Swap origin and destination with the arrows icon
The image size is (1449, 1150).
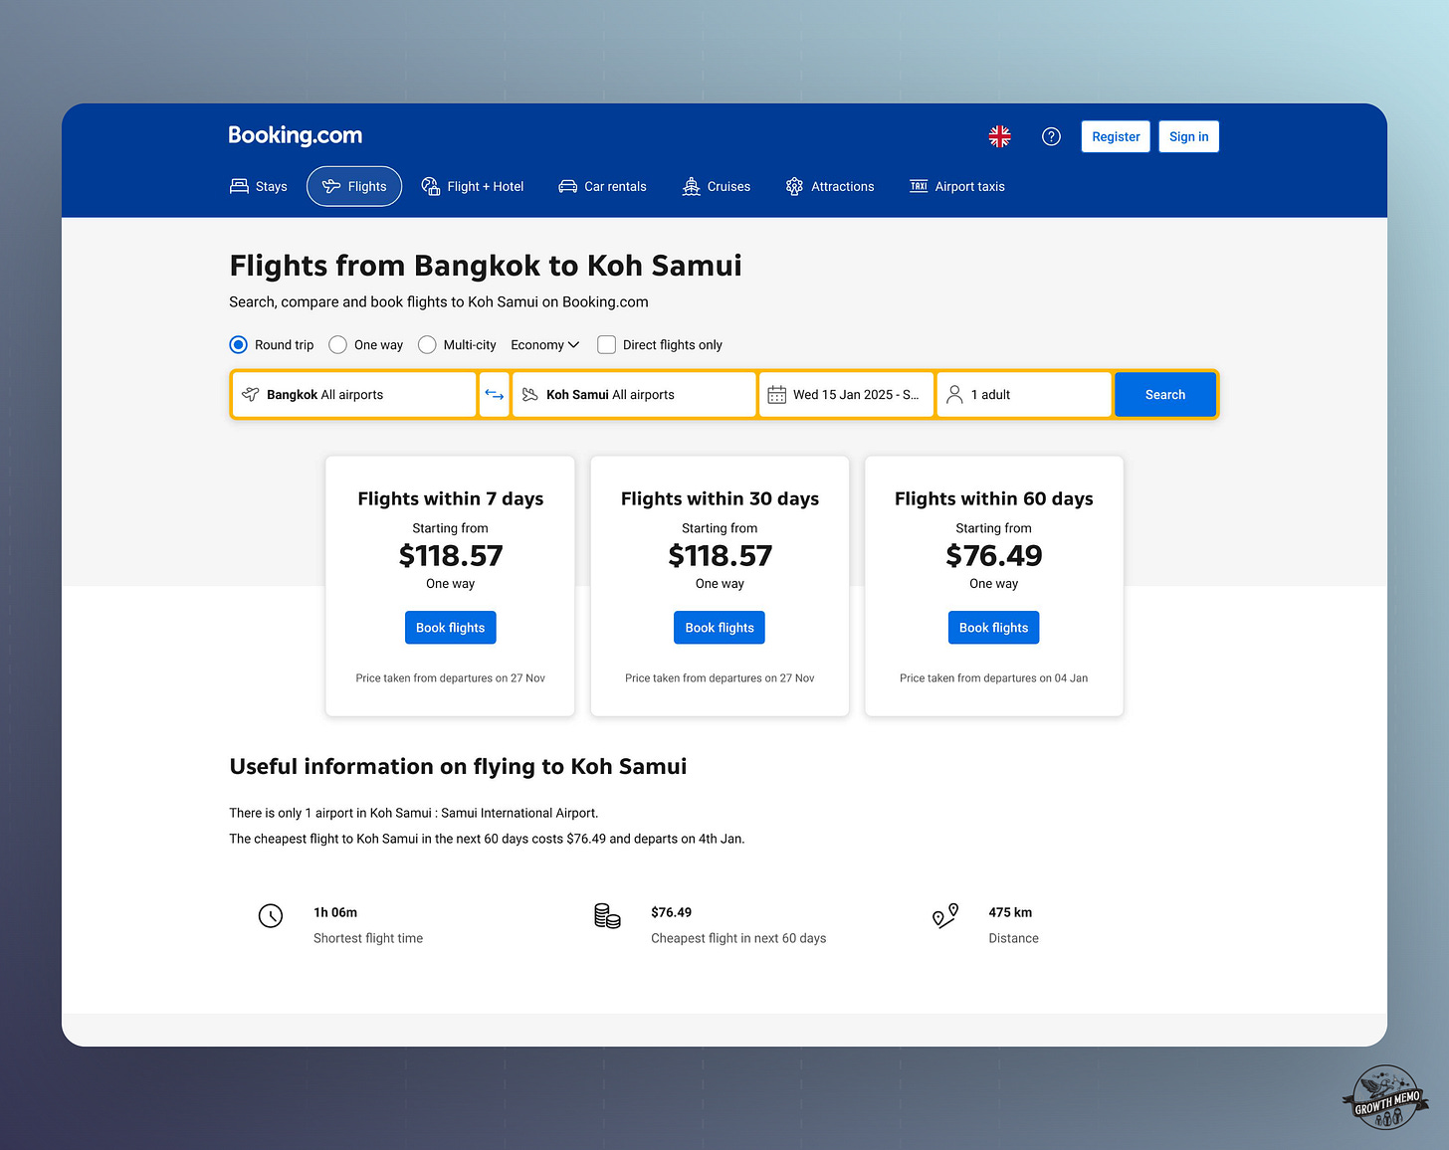tap(495, 394)
